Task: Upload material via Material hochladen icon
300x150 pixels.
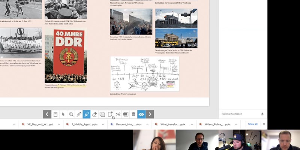Action: [262, 114]
